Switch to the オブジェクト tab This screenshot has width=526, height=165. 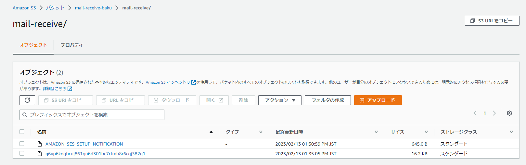33,45
